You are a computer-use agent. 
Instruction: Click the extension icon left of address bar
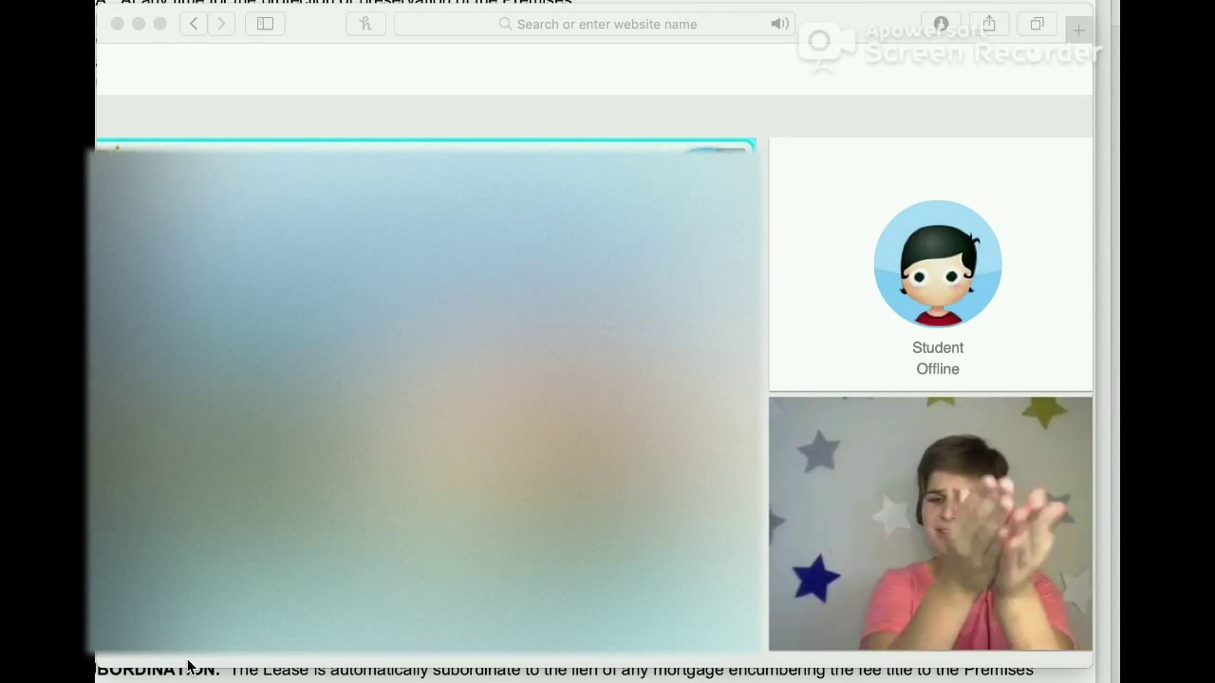(365, 24)
